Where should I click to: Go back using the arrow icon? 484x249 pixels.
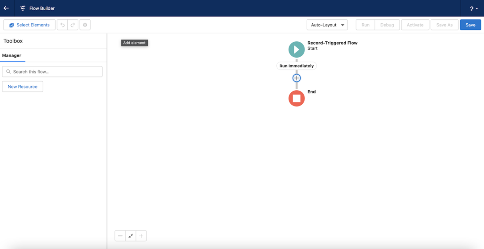click(x=6, y=8)
